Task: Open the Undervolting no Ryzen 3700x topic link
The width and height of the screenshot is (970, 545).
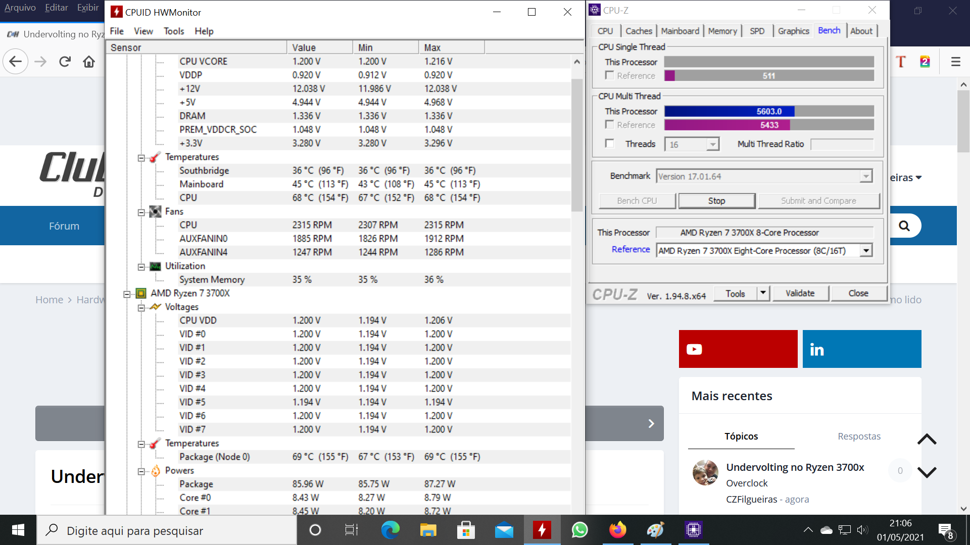Action: (795, 467)
